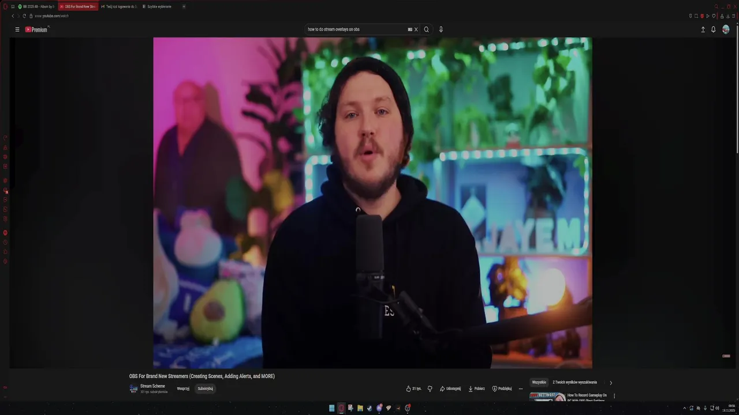Go forward with the browser forward arrow

(18, 16)
